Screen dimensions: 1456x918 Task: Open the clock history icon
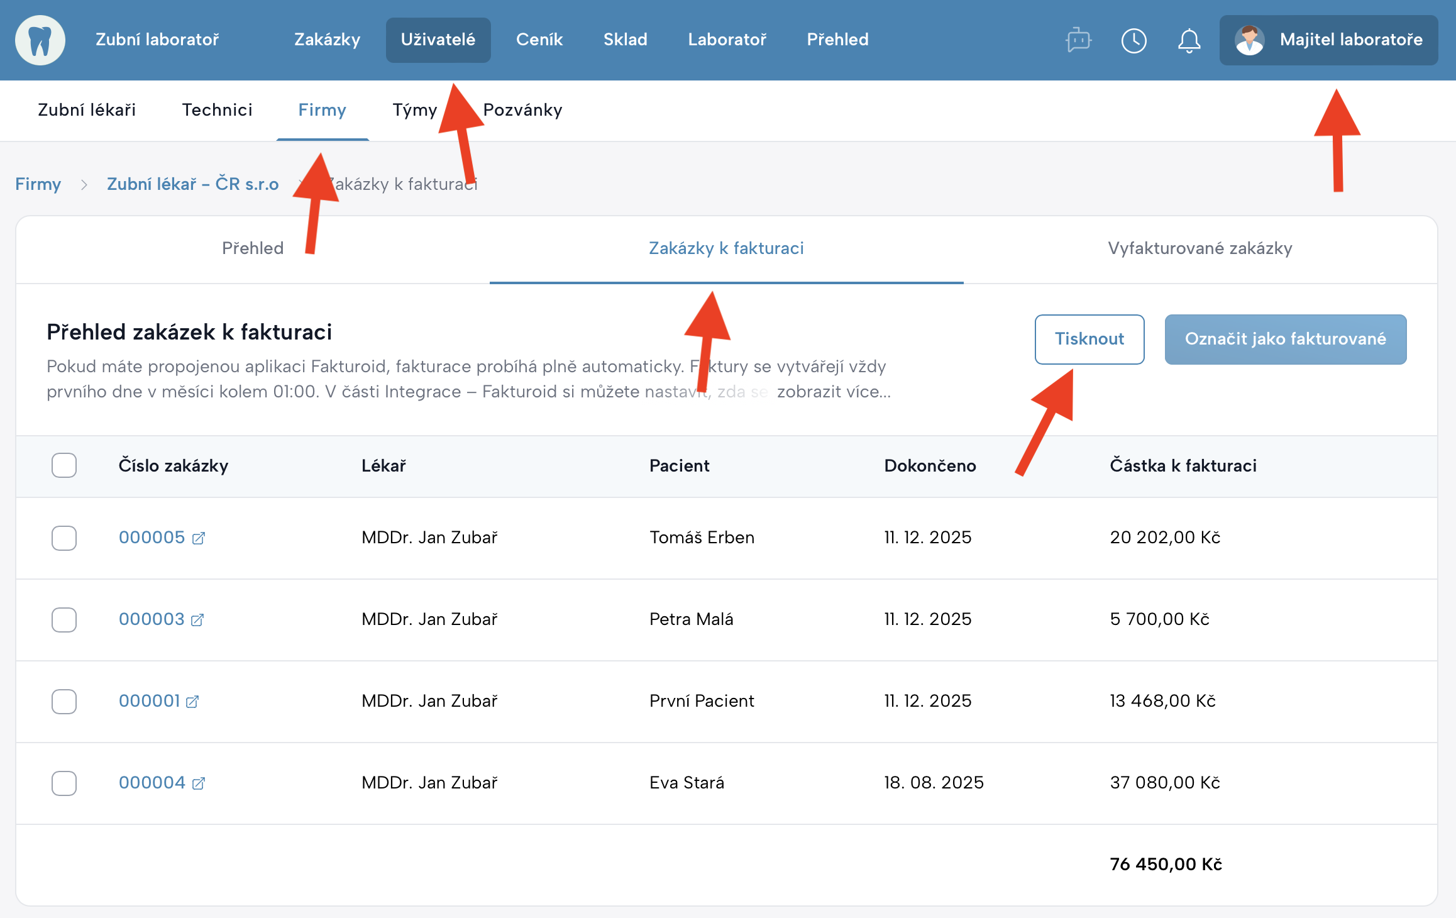pyautogui.click(x=1134, y=40)
